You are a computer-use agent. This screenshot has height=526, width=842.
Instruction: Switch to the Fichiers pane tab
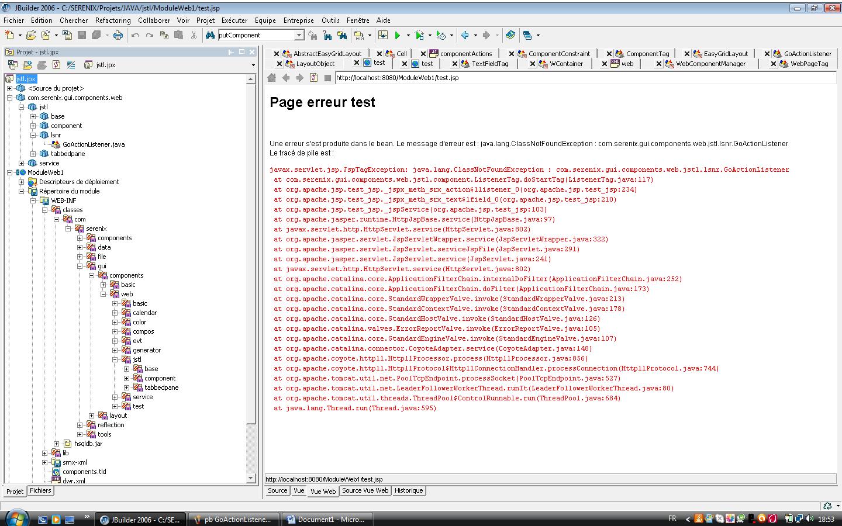coord(40,491)
